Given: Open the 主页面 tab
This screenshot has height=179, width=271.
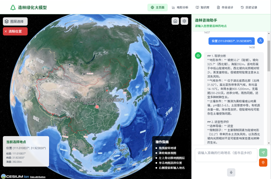Looking at the screenshot, I should pos(157,7).
